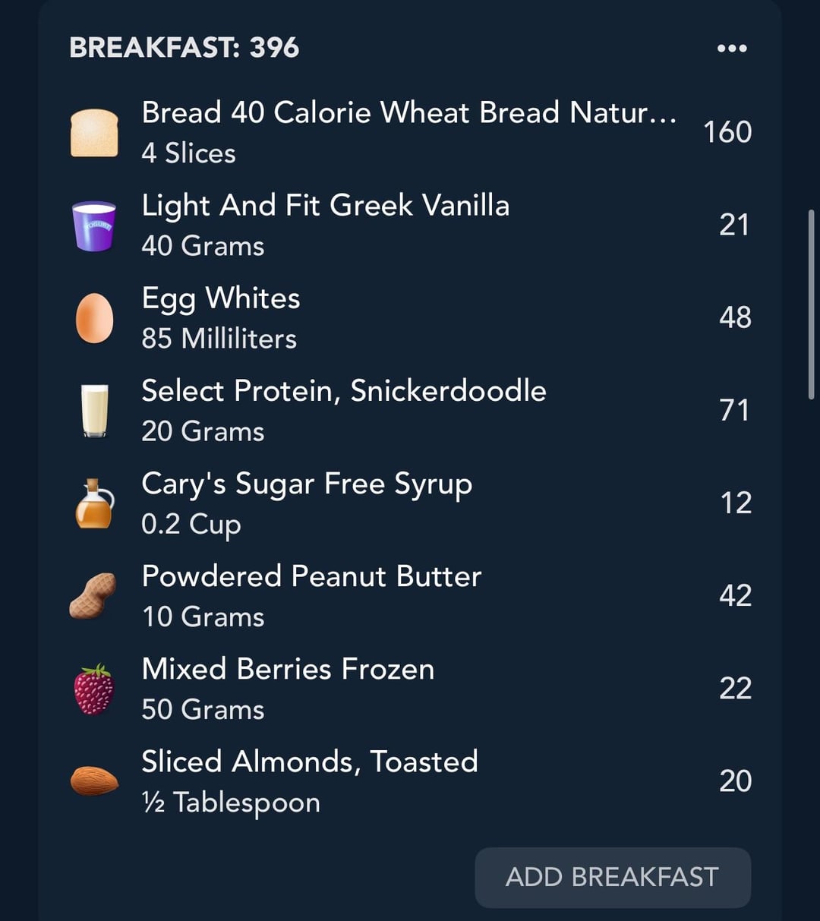Tap the bread slice food icon
The width and height of the screenshot is (820, 921).
pos(94,133)
